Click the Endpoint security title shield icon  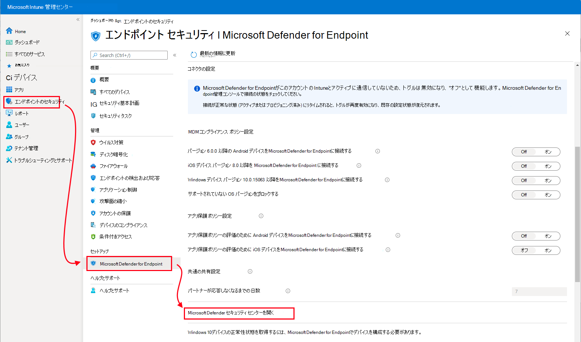click(x=96, y=36)
